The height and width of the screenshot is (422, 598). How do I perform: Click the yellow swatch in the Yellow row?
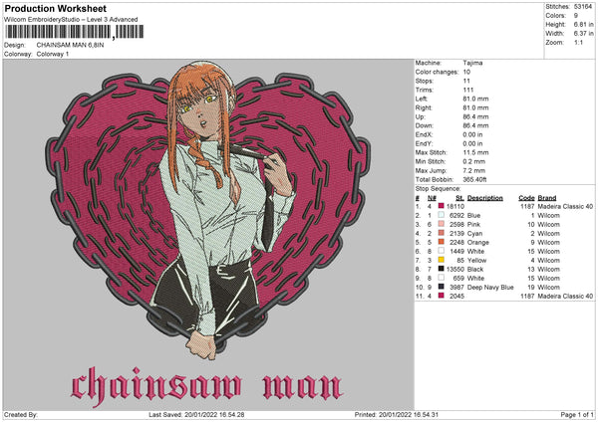[x=442, y=260]
